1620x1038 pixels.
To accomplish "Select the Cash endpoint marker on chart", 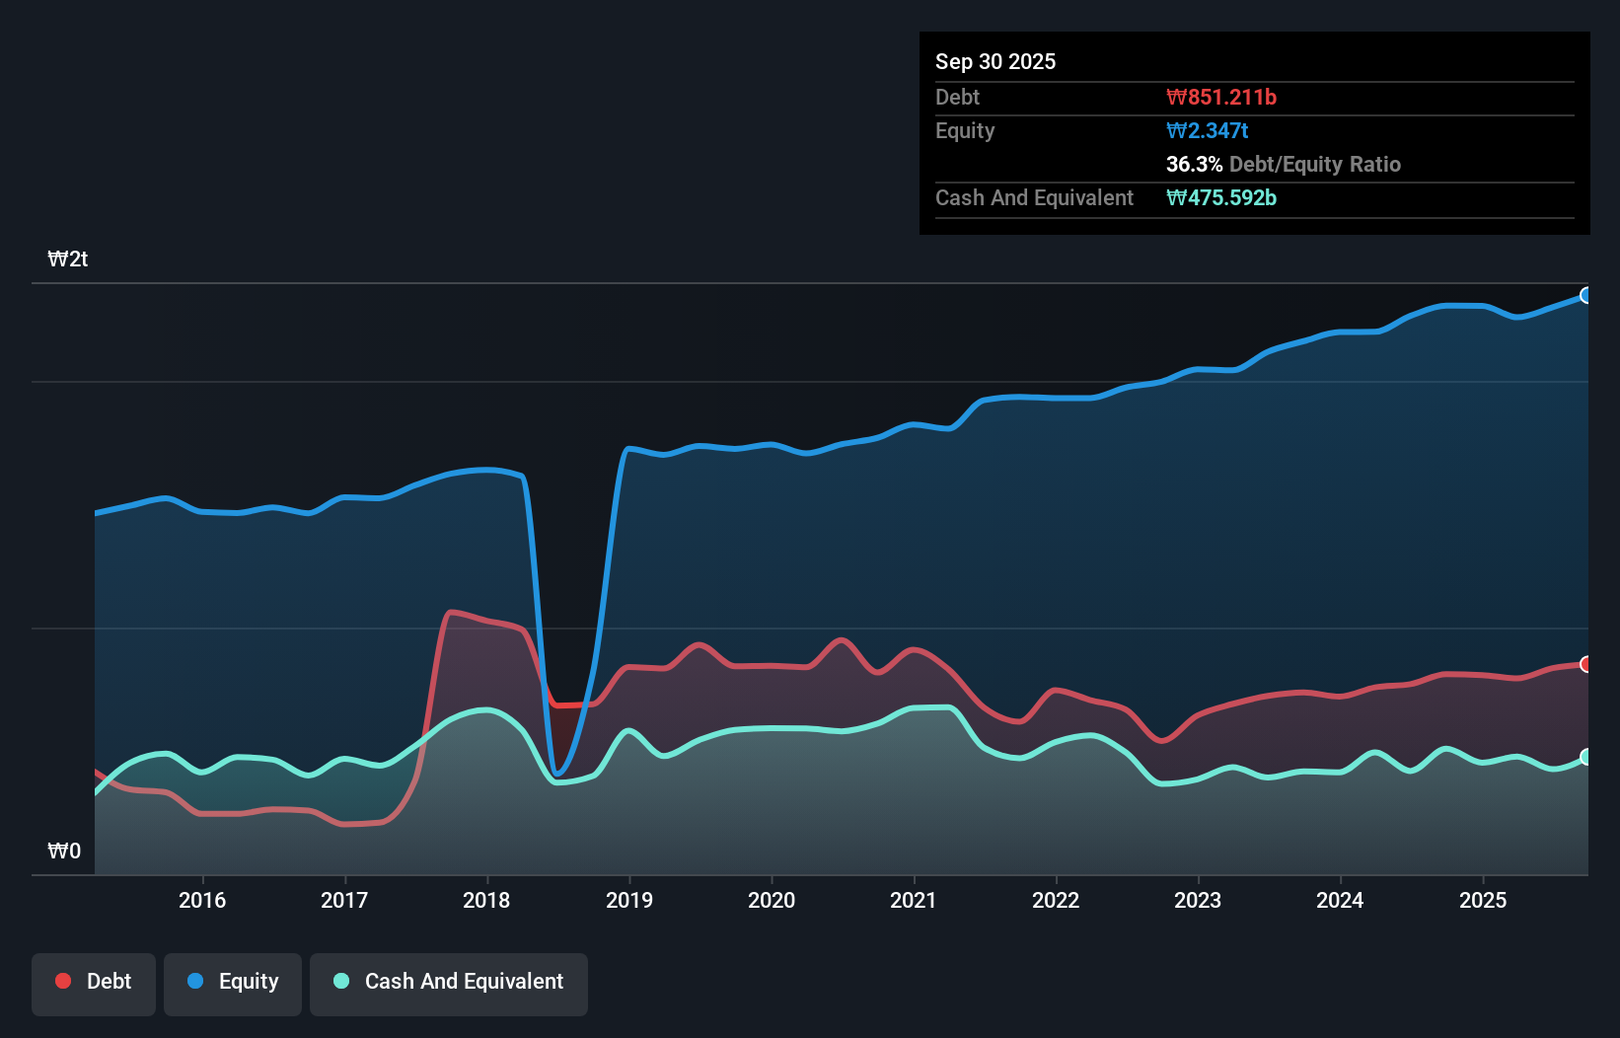I will click(1585, 757).
